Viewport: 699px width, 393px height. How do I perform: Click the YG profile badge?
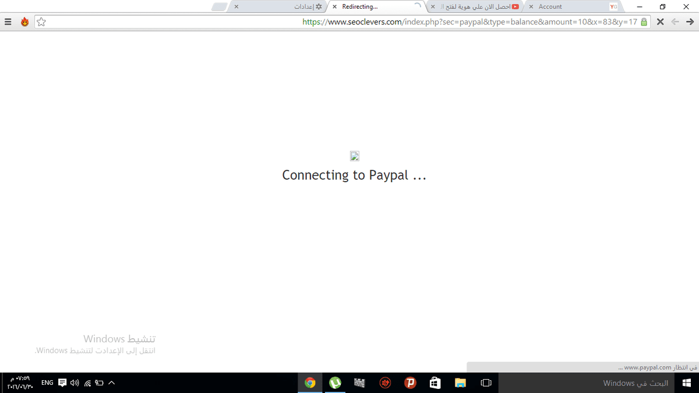(x=613, y=7)
